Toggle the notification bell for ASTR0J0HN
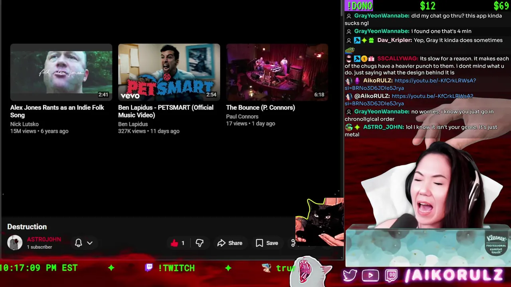511x287 pixels. [x=79, y=243]
